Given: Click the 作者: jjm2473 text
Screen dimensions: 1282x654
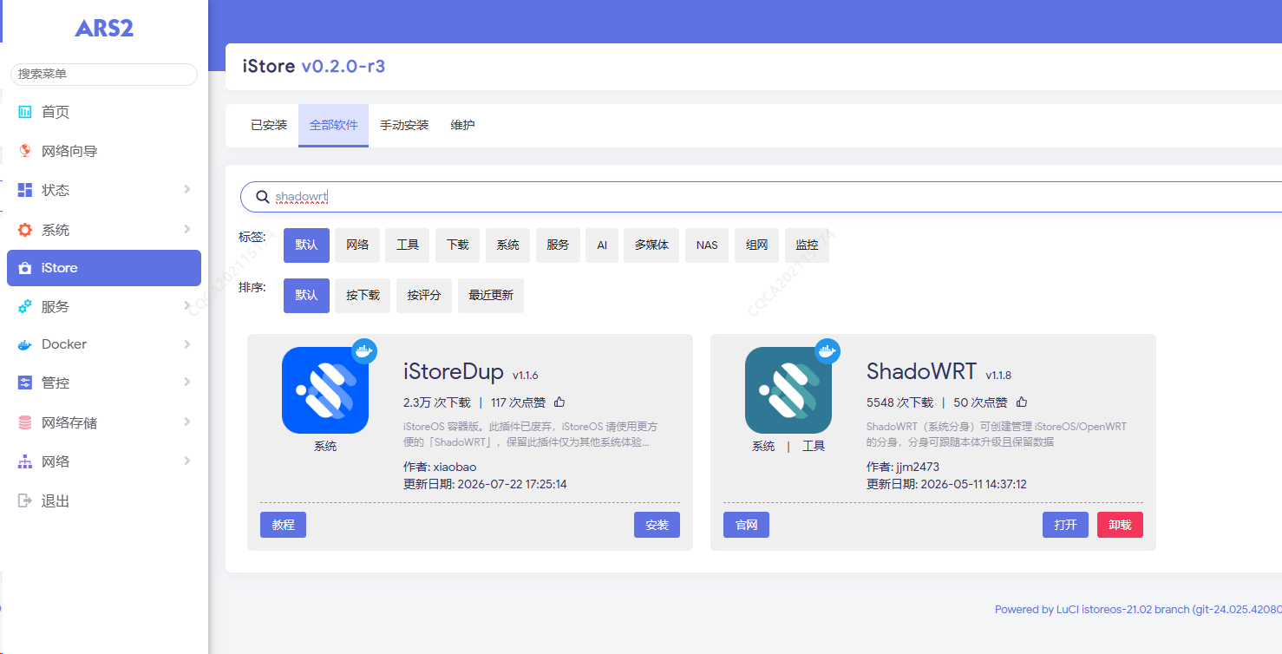Looking at the screenshot, I should 903,467.
